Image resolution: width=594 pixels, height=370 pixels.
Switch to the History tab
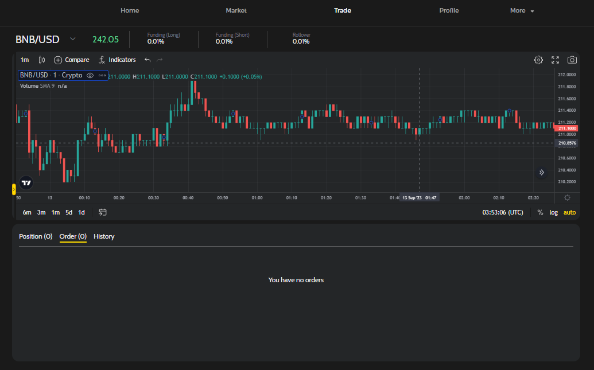(x=104, y=236)
